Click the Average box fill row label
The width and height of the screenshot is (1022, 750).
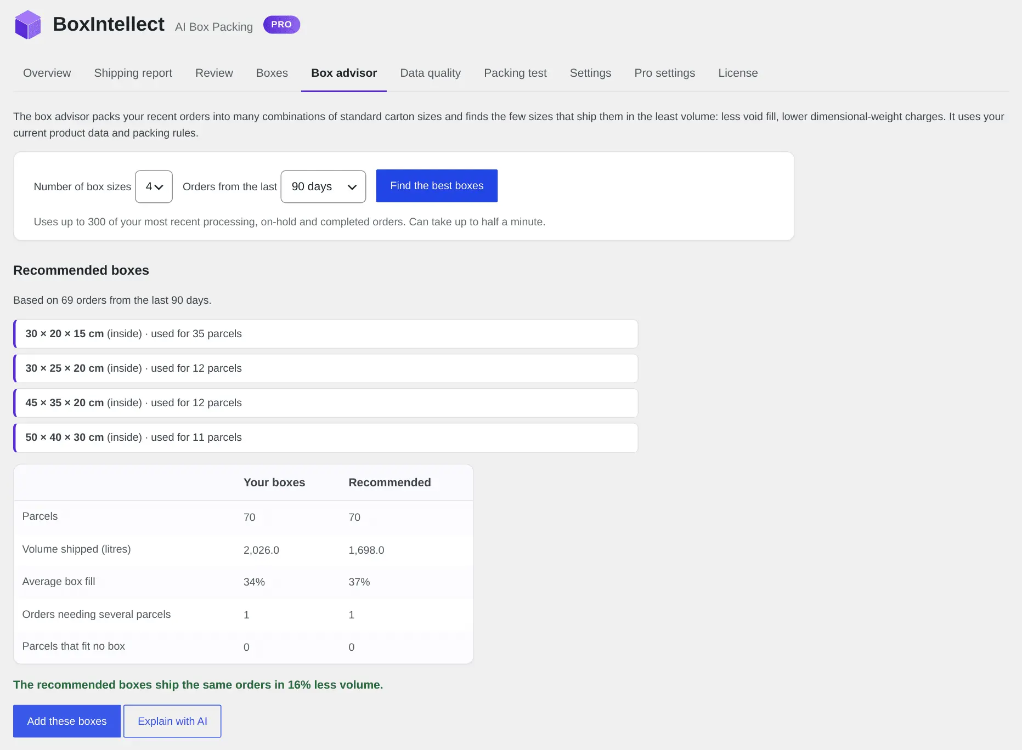(59, 581)
